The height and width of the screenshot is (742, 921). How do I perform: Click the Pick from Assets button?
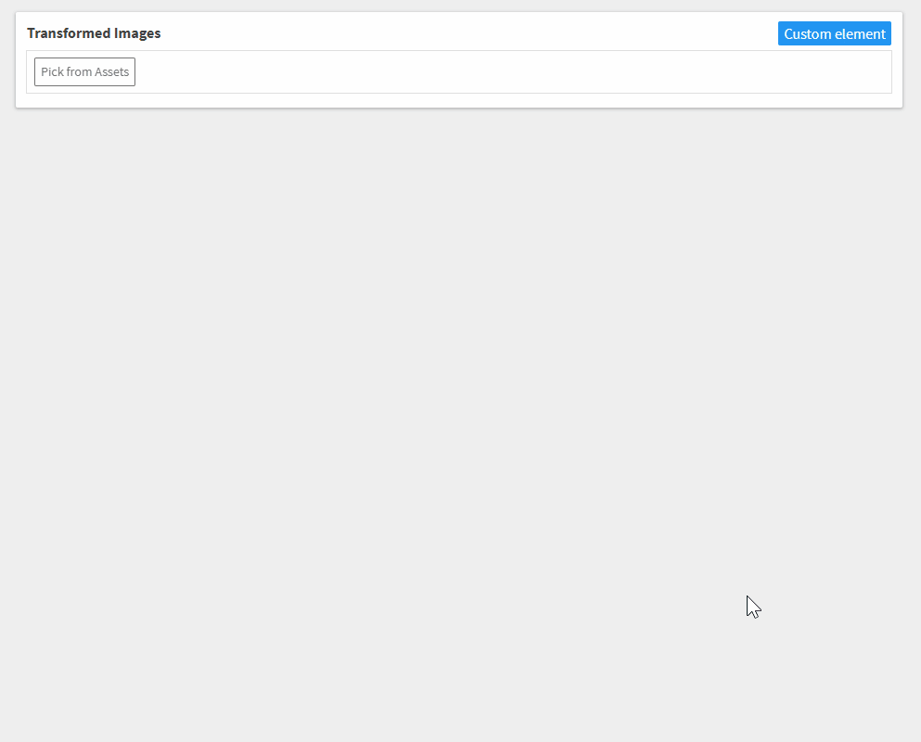coord(84,71)
